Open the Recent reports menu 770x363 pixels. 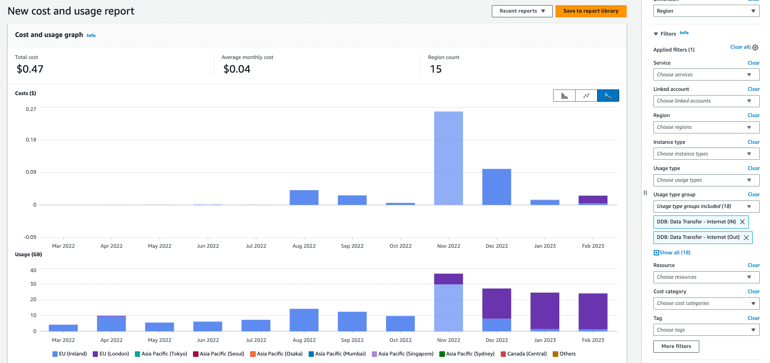tap(522, 11)
